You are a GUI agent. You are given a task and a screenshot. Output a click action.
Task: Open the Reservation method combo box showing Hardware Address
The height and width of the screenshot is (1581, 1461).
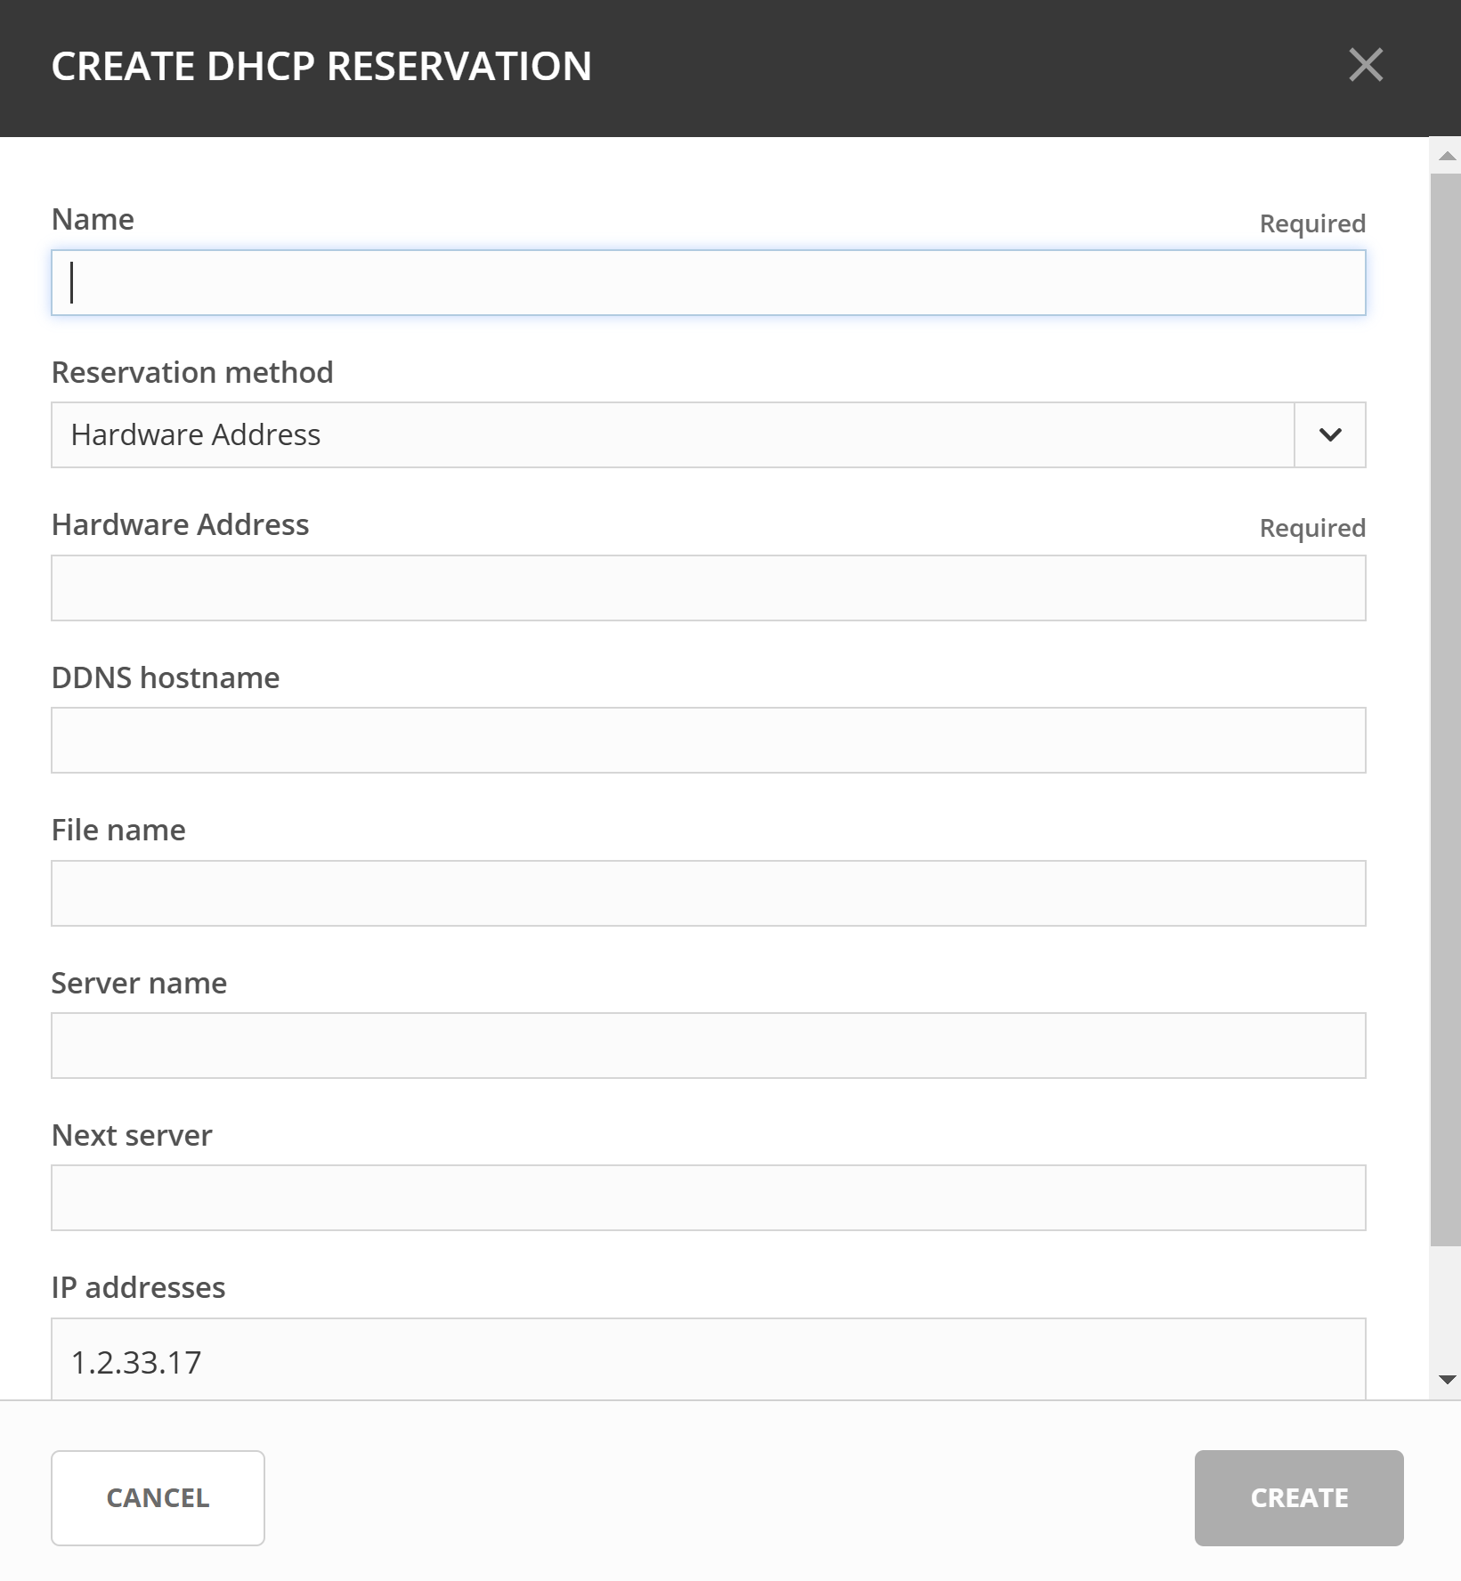(672, 434)
